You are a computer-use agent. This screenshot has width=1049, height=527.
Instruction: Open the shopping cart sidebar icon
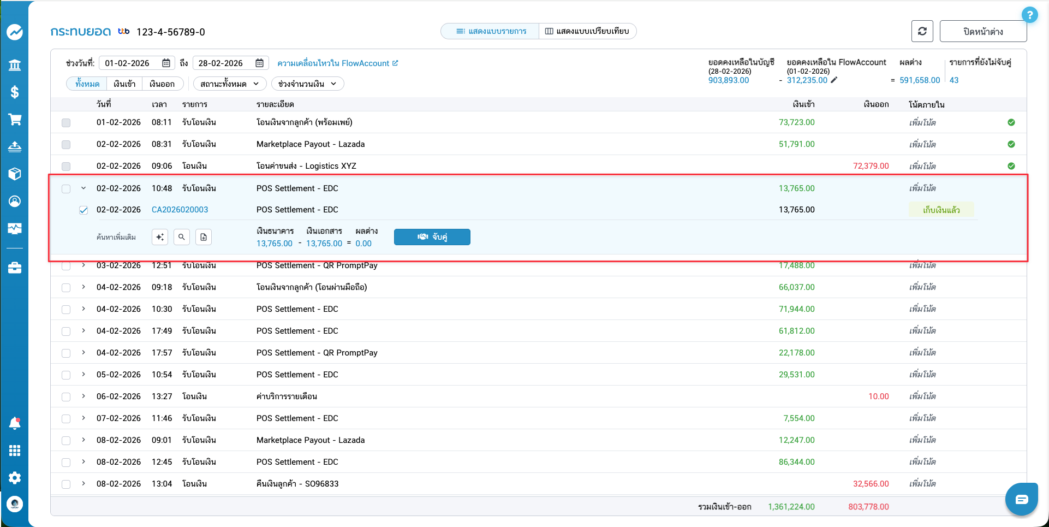[15, 120]
